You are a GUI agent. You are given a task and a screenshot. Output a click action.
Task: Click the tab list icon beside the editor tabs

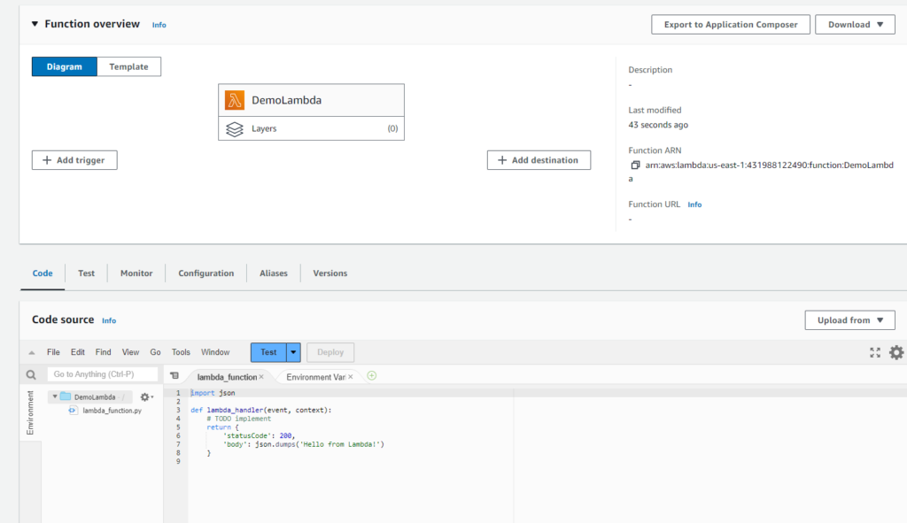[174, 375]
